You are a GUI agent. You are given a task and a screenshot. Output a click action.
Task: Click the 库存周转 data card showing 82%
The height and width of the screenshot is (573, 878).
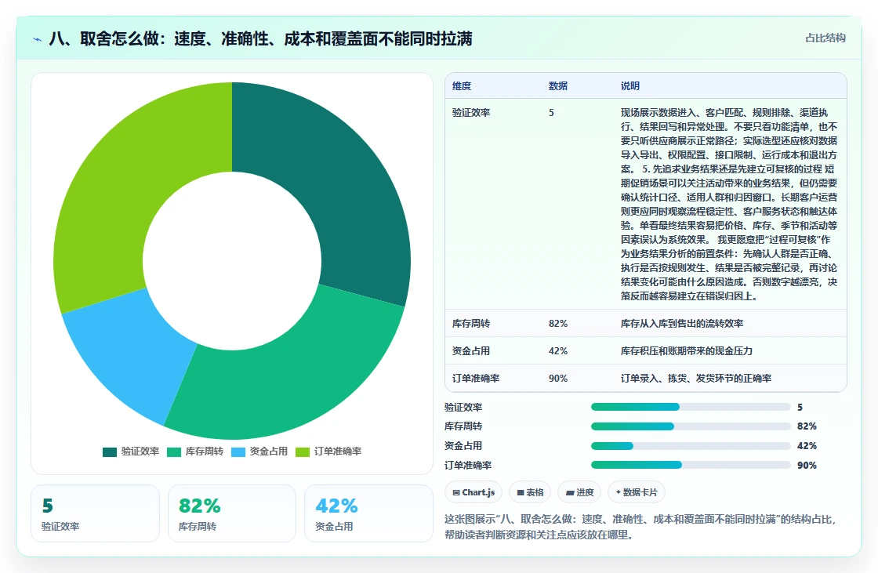[232, 513]
